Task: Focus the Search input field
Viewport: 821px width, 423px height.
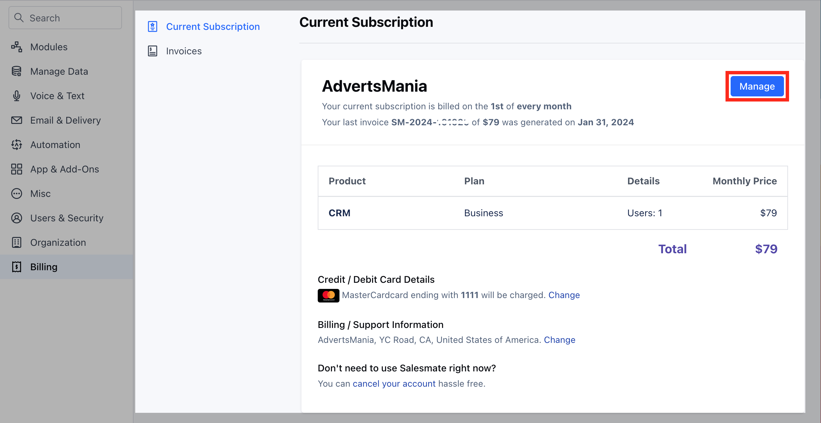Action: 65,18
